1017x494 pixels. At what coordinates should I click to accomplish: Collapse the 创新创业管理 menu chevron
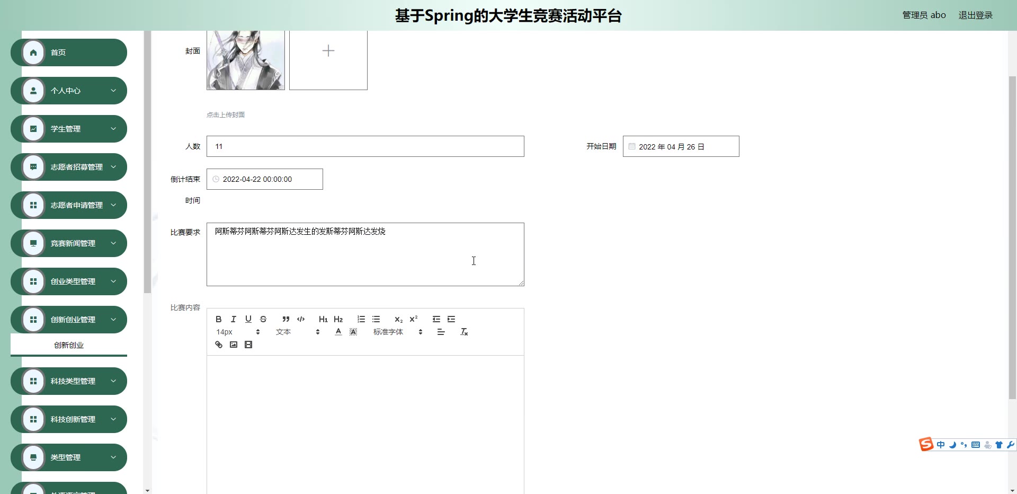[113, 320]
